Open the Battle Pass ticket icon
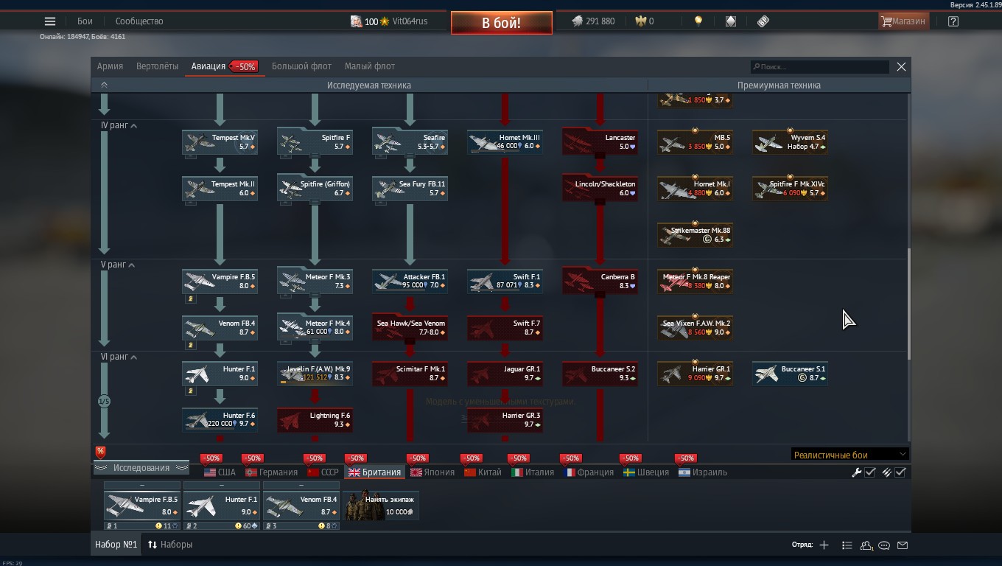Screen dimensions: 1002x566 pos(763,21)
